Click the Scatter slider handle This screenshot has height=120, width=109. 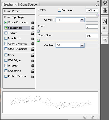pos(98,15)
